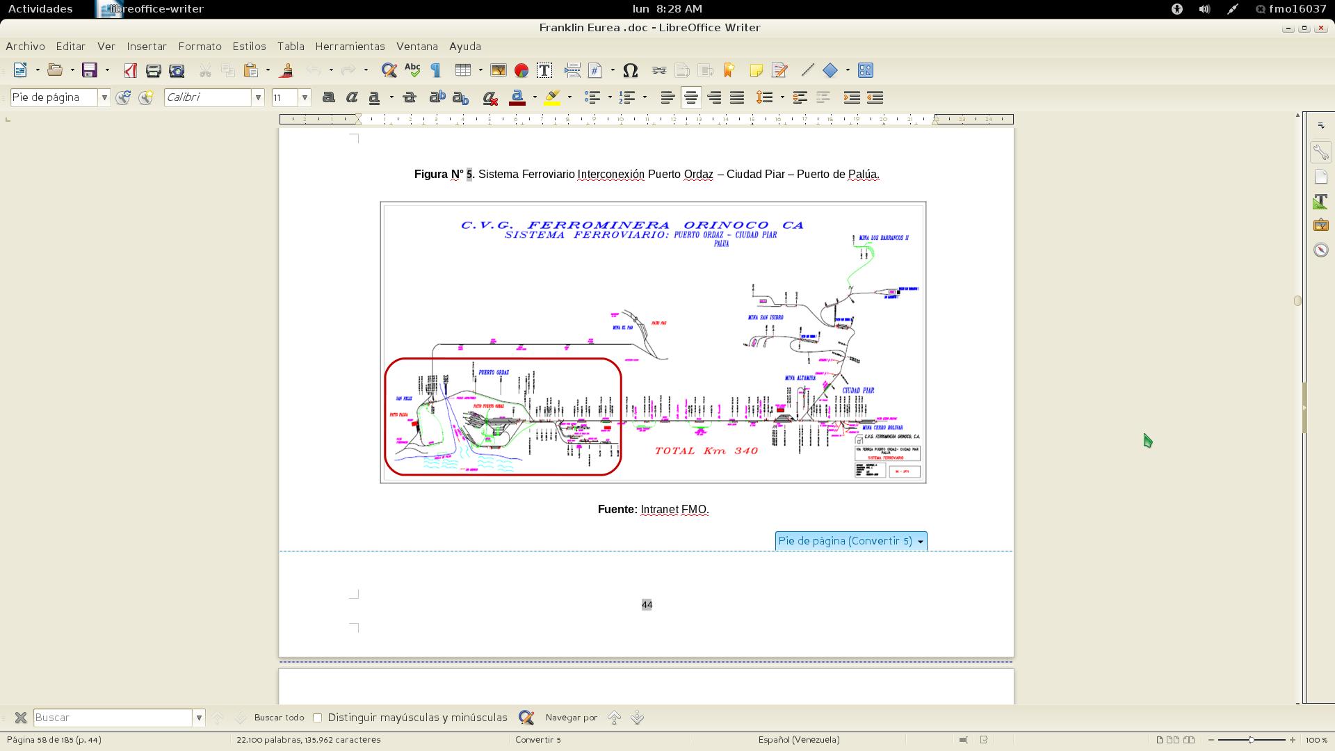1335x751 pixels.
Task: Expand font color dropdown arrow
Action: pos(535,97)
